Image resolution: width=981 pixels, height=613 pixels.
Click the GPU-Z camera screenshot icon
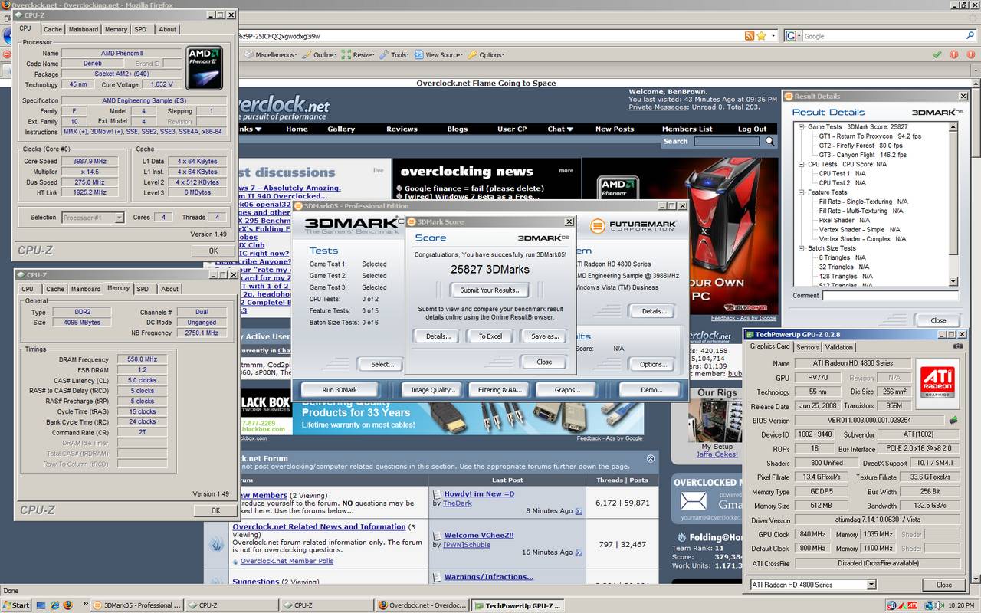tap(957, 346)
